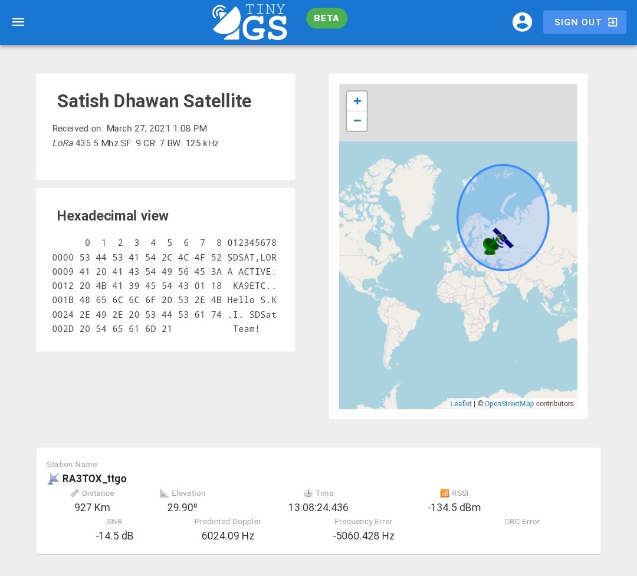Click the -5060.428 Hz frequency error value

[363, 536]
